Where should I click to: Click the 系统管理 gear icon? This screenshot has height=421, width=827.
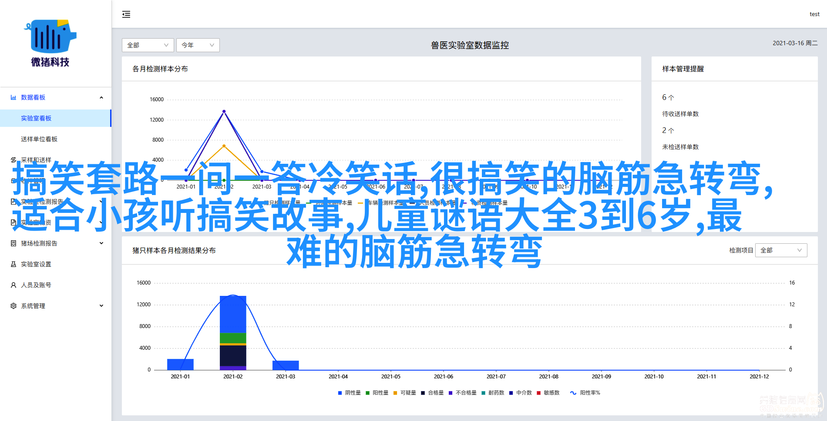coord(13,306)
